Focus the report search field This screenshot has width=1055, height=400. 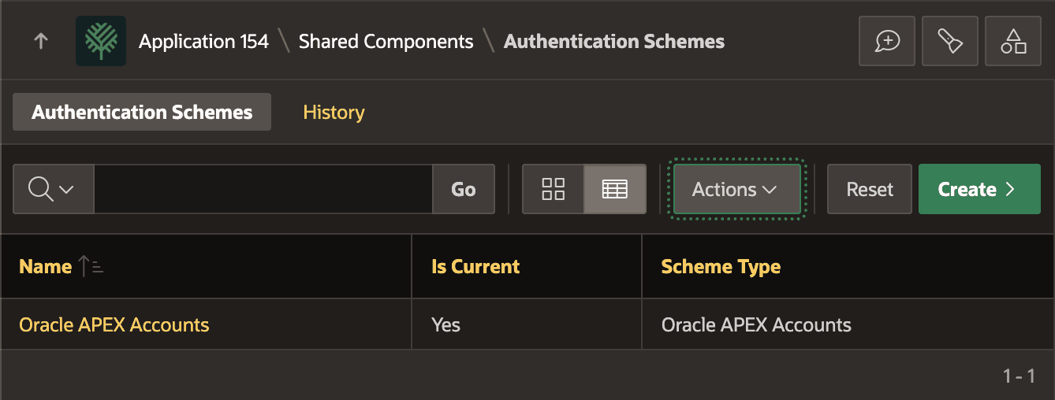click(x=263, y=189)
